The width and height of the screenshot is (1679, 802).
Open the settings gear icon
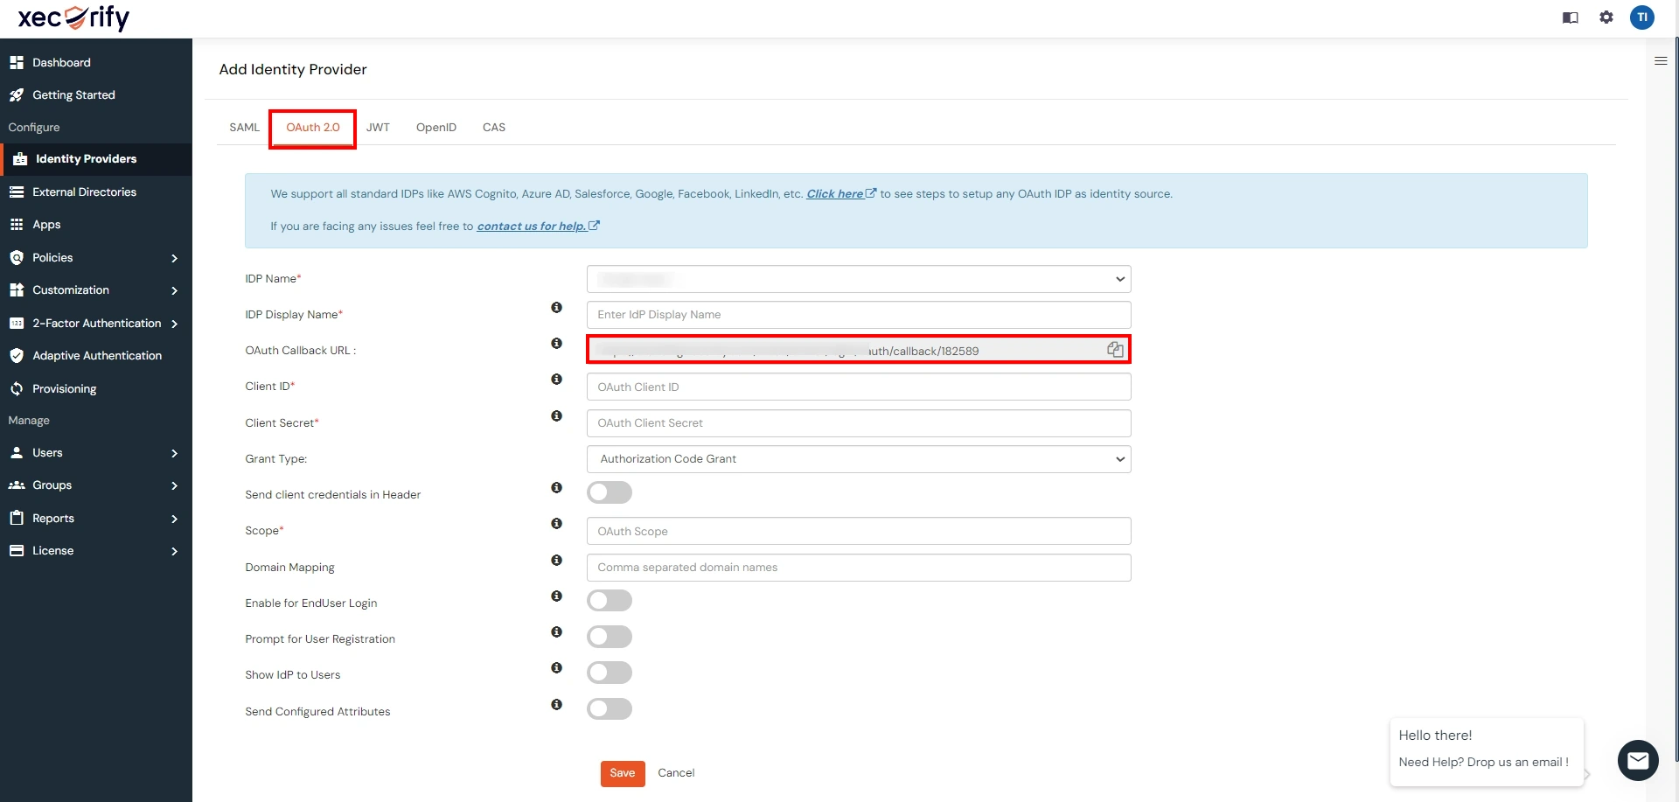[x=1606, y=17]
